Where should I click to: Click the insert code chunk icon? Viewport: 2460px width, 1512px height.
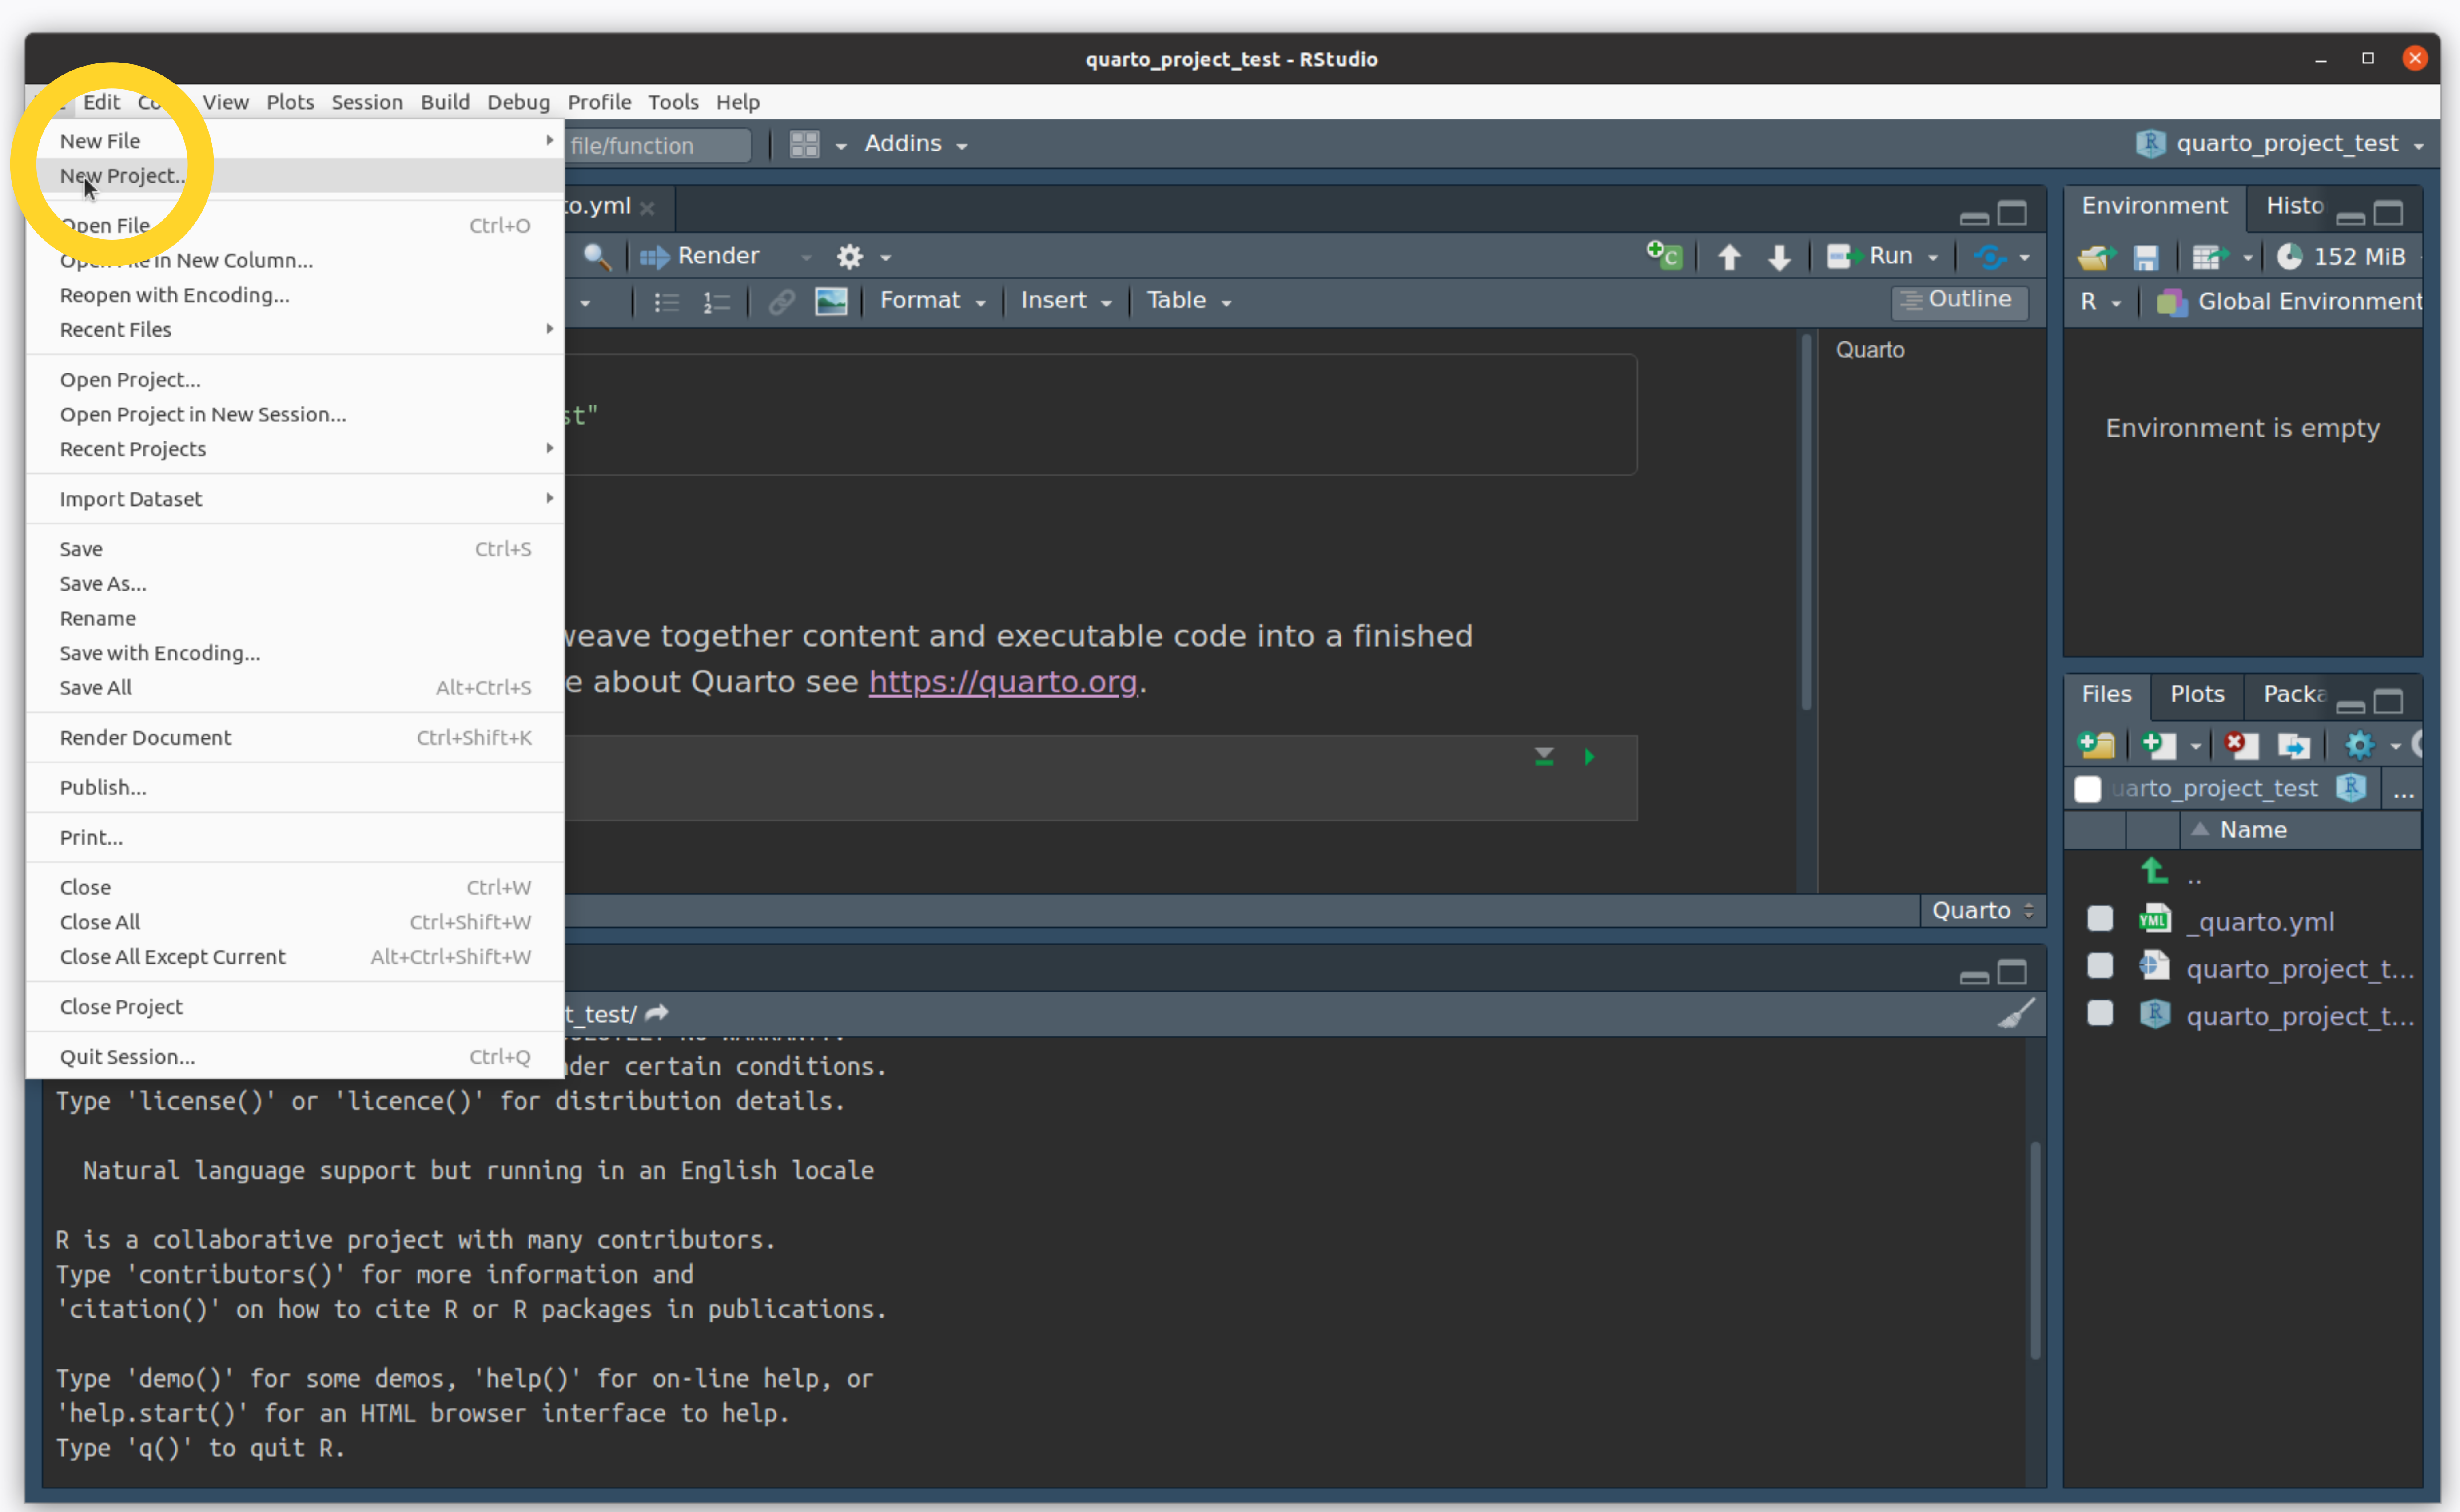pos(1665,256)
